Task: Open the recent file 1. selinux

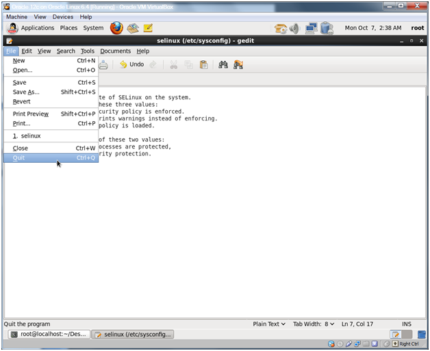Action: click(27, 135)
